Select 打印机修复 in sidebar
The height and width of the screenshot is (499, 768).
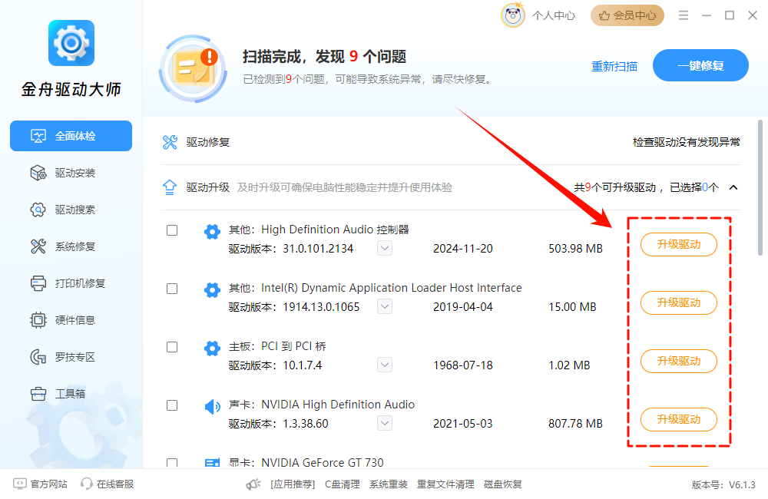[71, 283]
